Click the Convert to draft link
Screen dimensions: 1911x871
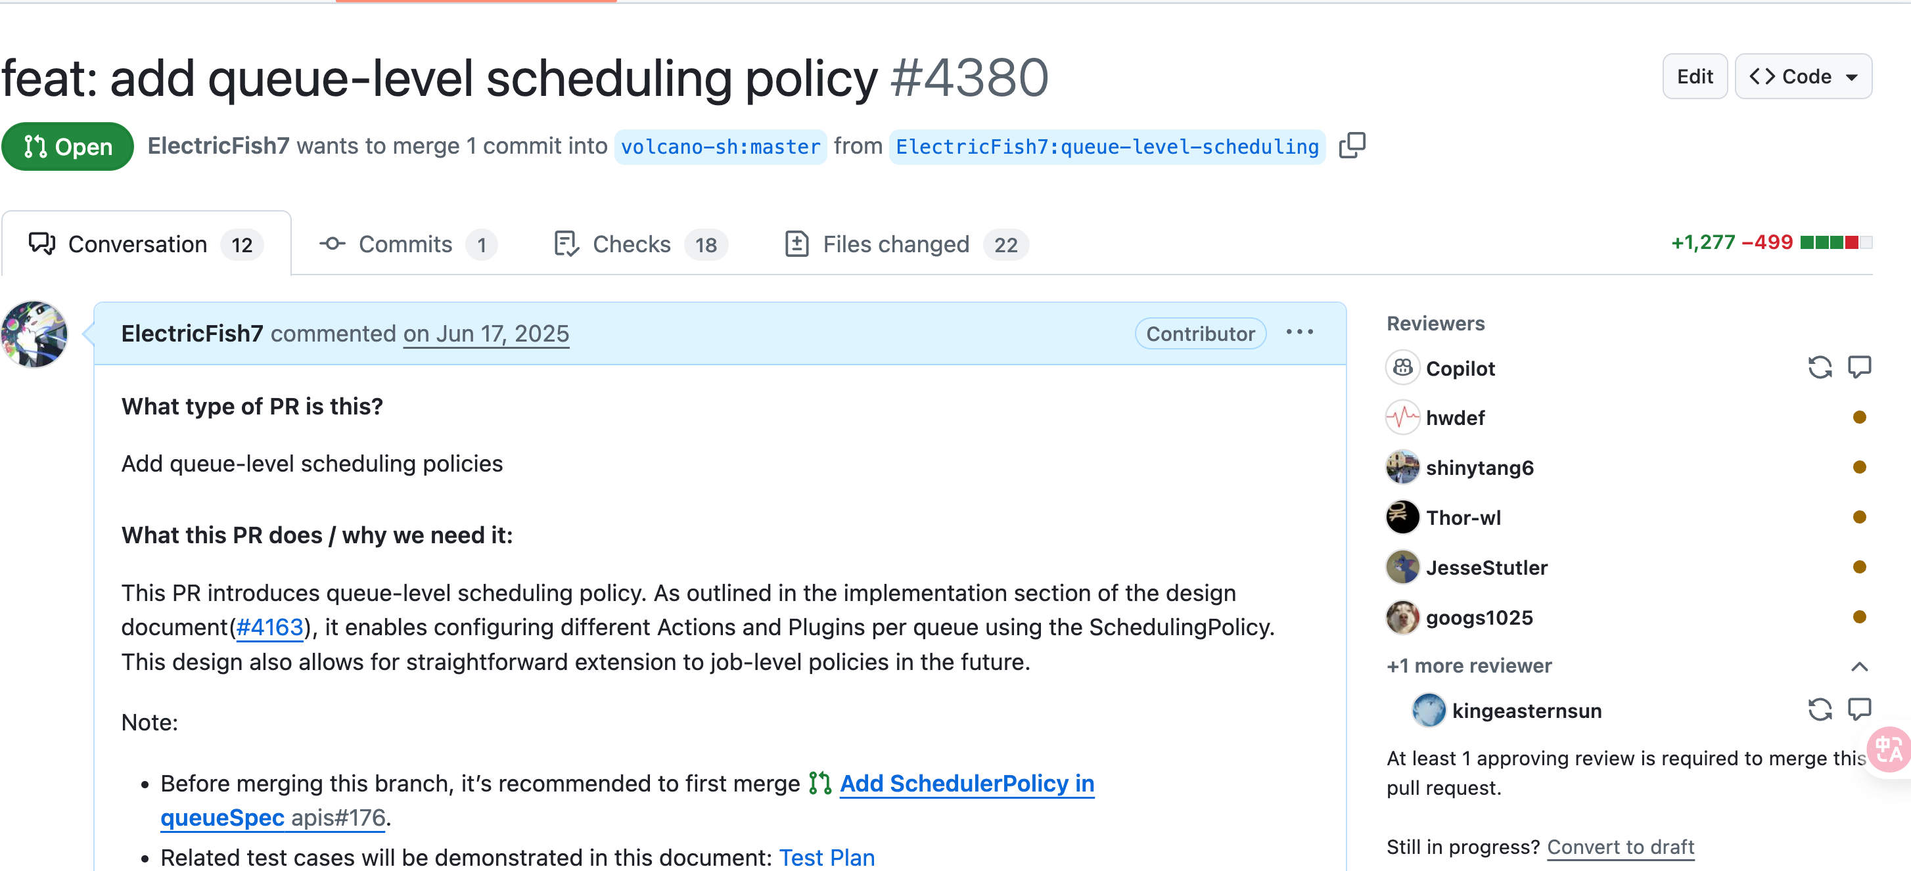tap(1620, 847)
